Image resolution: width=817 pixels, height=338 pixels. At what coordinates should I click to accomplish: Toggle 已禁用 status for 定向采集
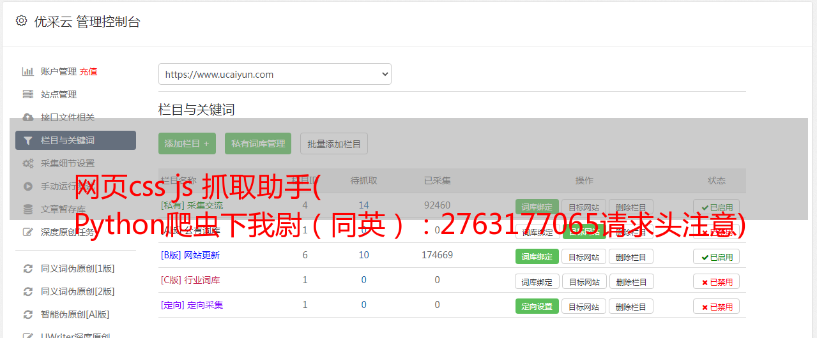tap(717, 306)
